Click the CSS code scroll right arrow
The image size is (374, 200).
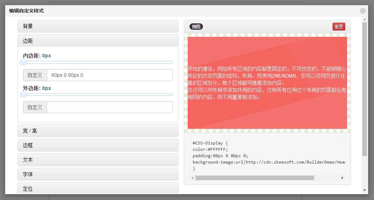(342, 178)
